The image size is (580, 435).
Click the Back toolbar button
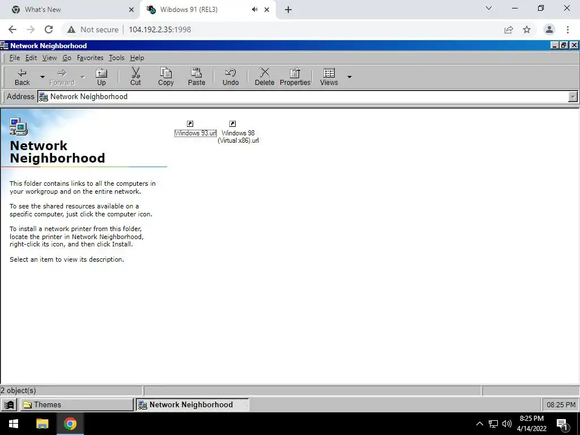coord(22,77)
